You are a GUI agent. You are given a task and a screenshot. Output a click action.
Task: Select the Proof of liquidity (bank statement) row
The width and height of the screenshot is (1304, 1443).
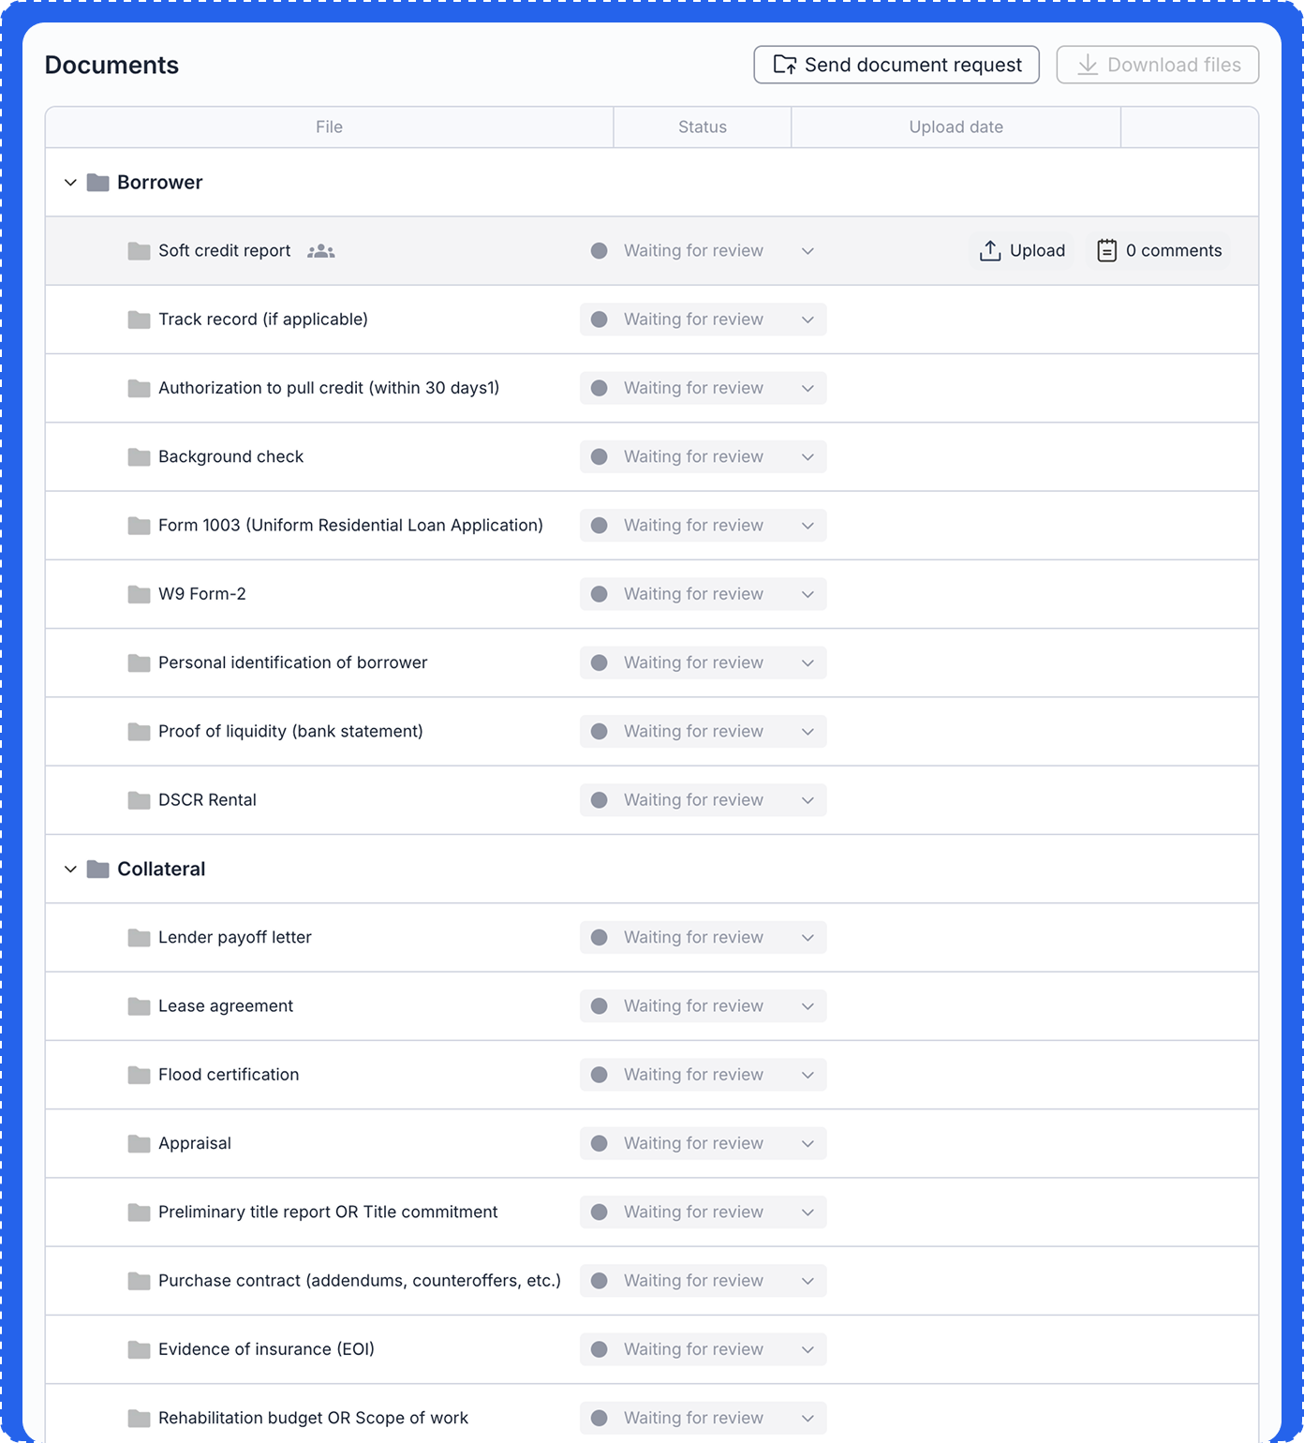(290, 732)
